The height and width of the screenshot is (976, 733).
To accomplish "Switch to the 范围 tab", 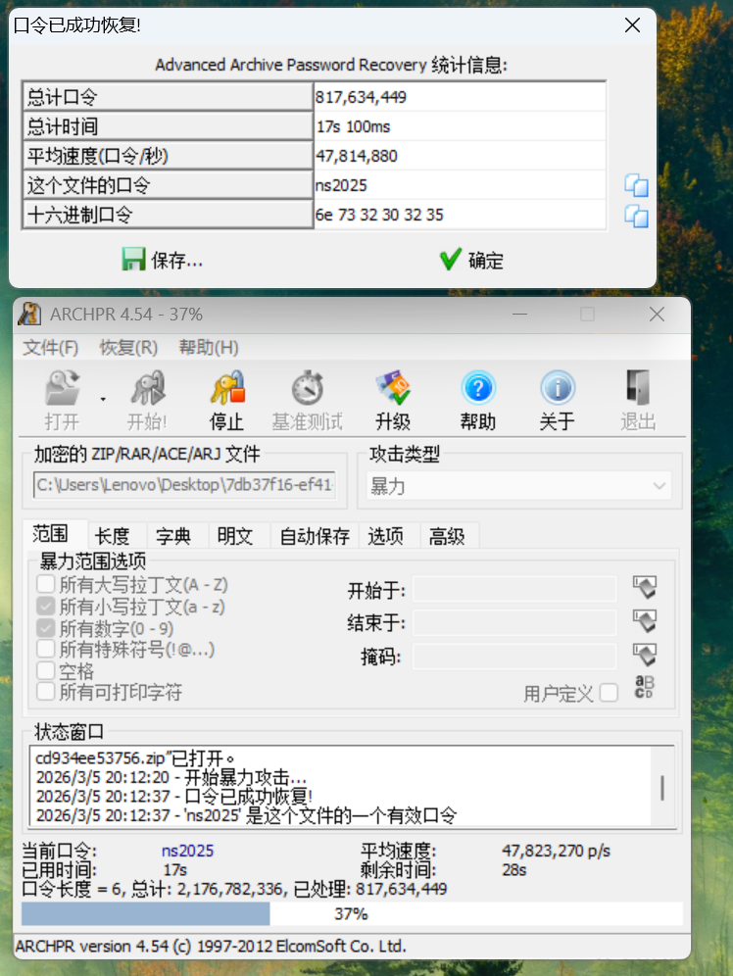I will [50, 534].
